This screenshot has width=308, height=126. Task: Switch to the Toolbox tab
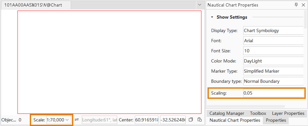[x=258, y=113]
